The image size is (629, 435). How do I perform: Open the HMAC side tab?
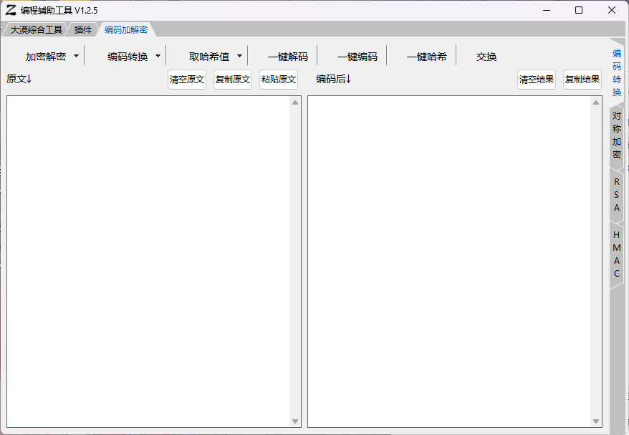(x=617, y=254)
